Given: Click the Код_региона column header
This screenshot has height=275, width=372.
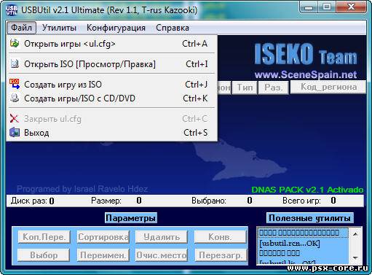Looking at the screenshot, I should [328, 87].
